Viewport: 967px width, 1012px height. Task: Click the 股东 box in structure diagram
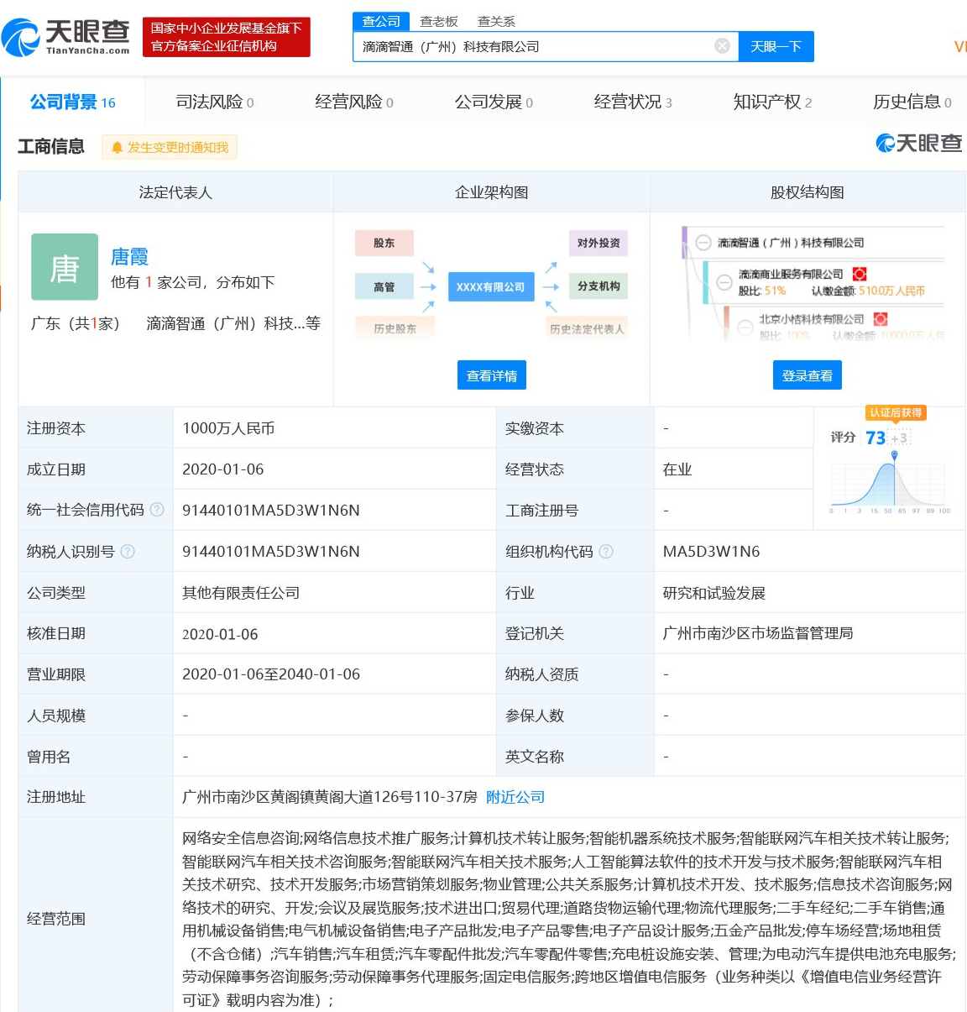click(384, 243)
